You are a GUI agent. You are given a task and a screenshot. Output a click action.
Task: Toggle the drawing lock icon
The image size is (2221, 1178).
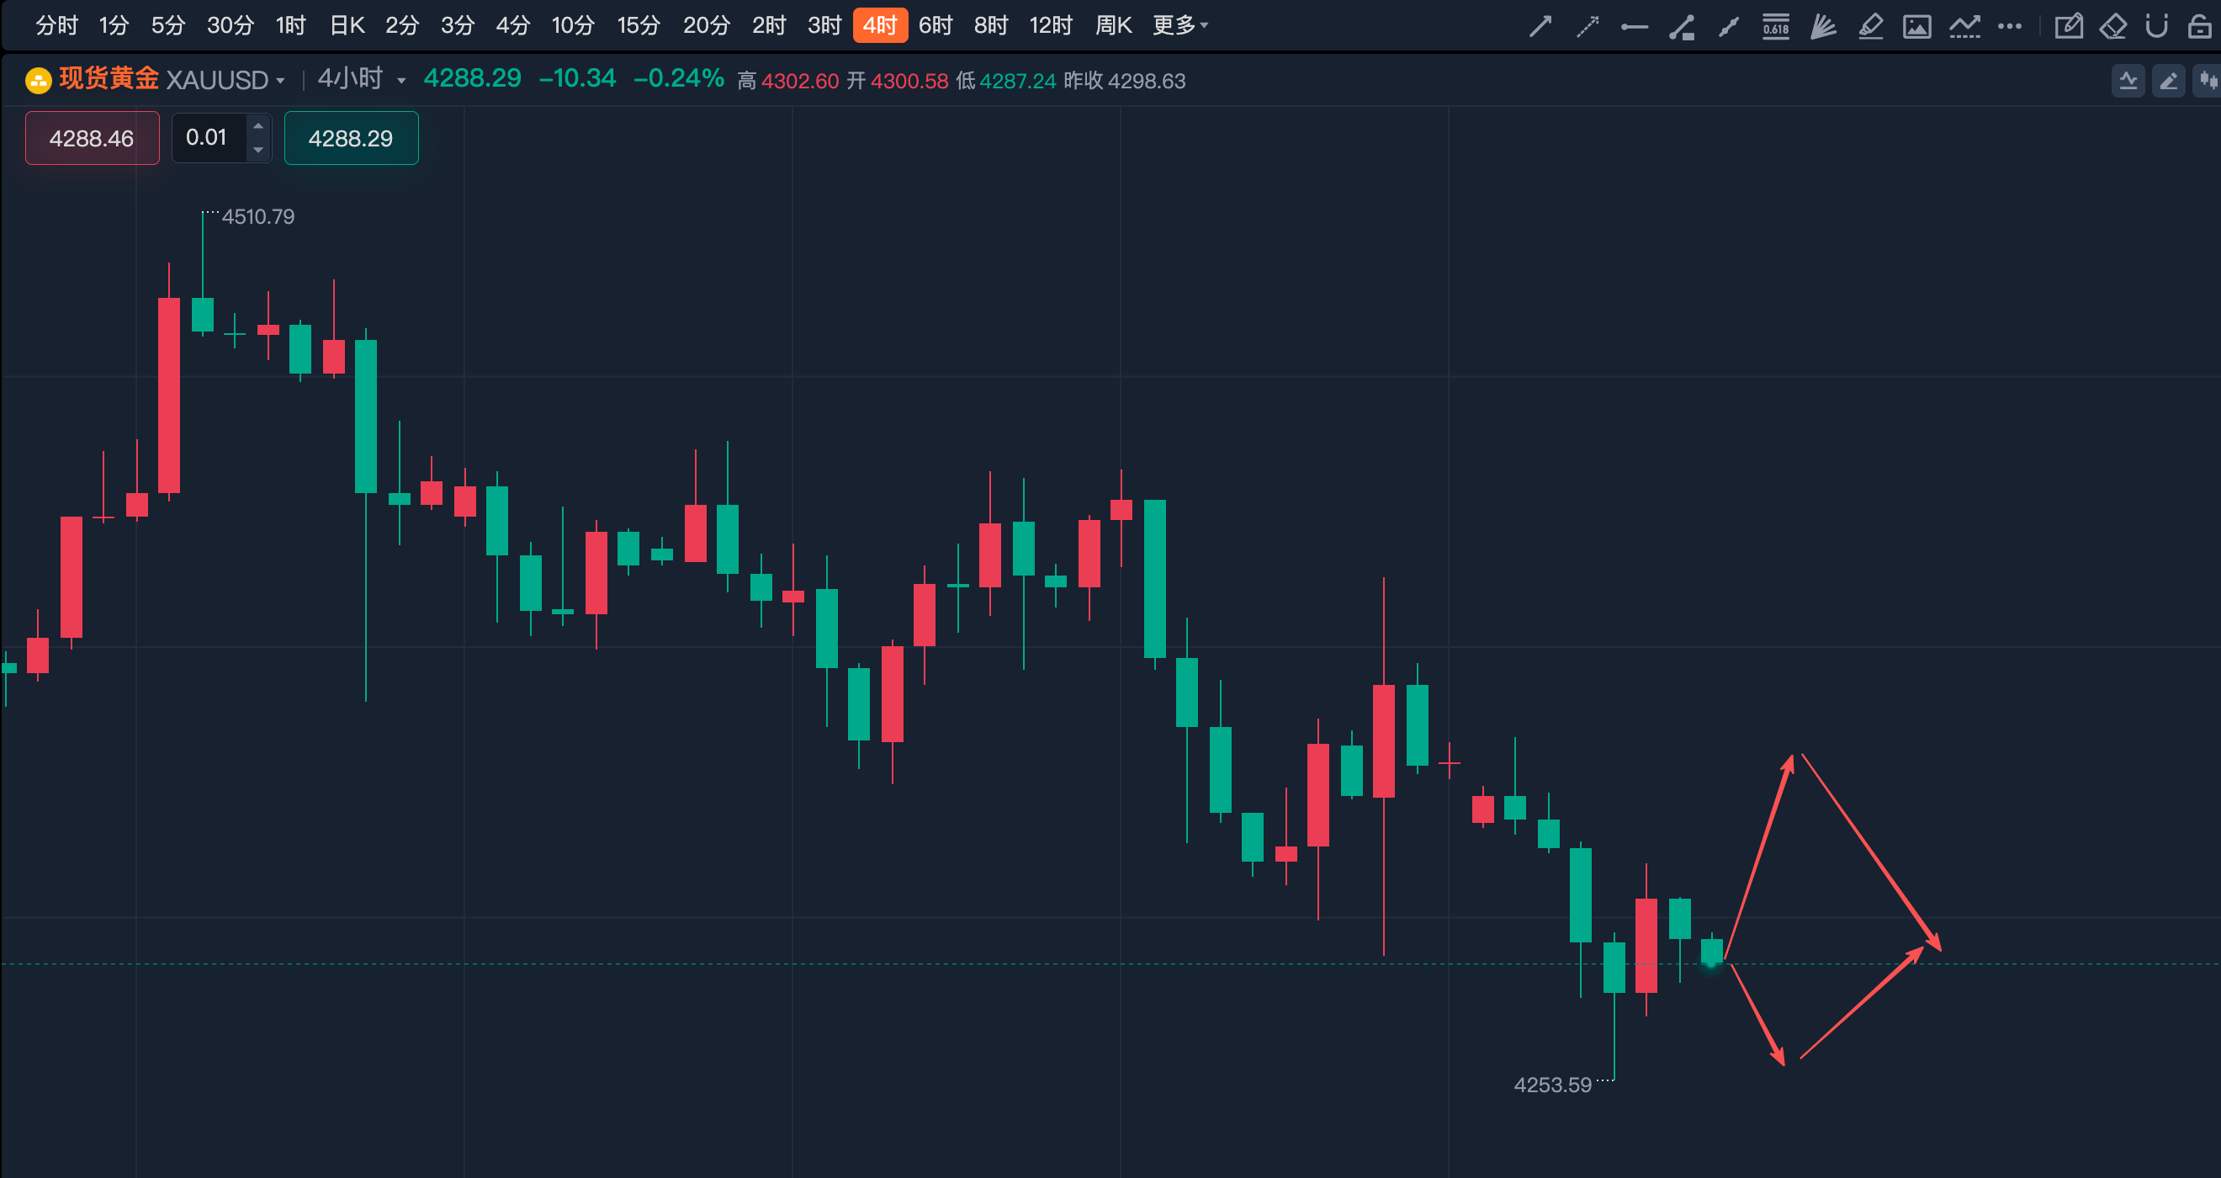(2199, 27)
